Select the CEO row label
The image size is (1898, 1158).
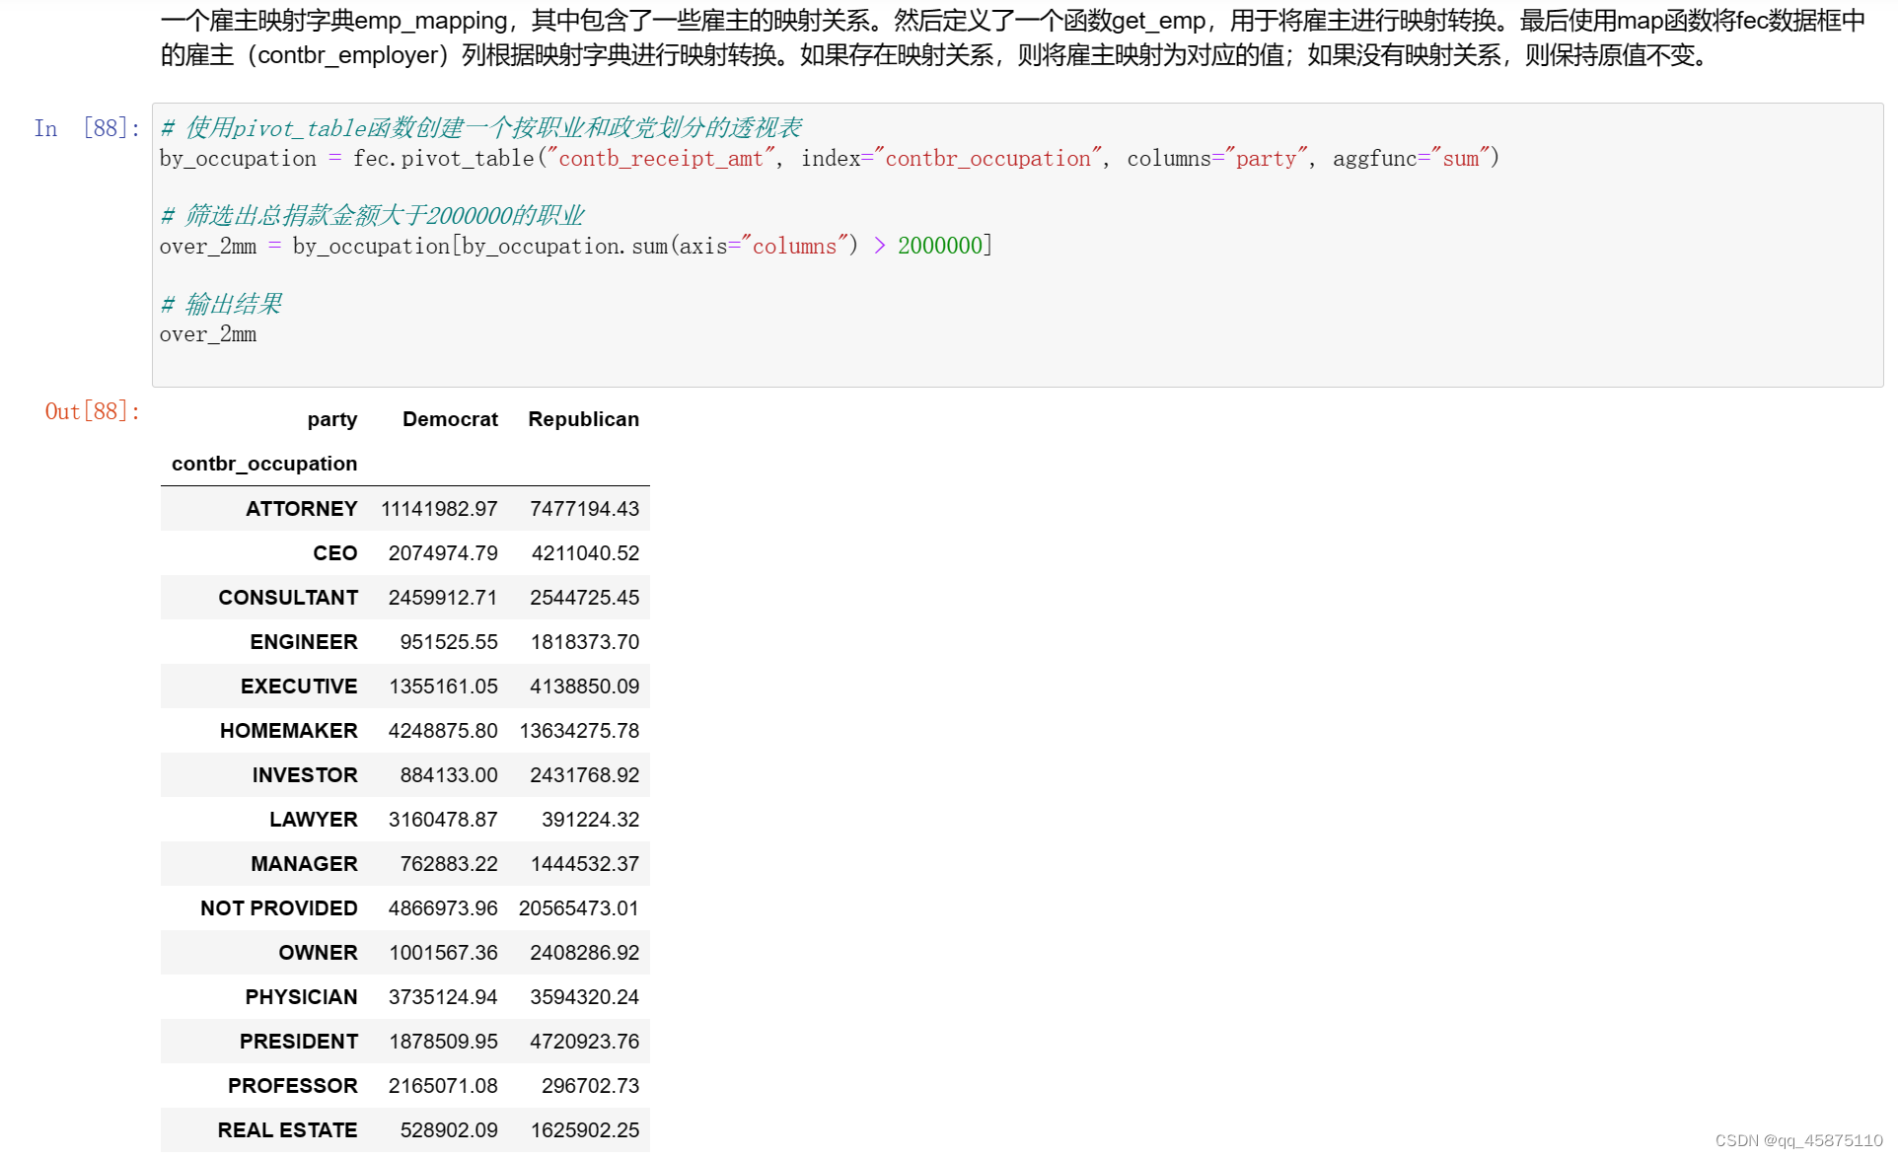[x=334, y=553]
